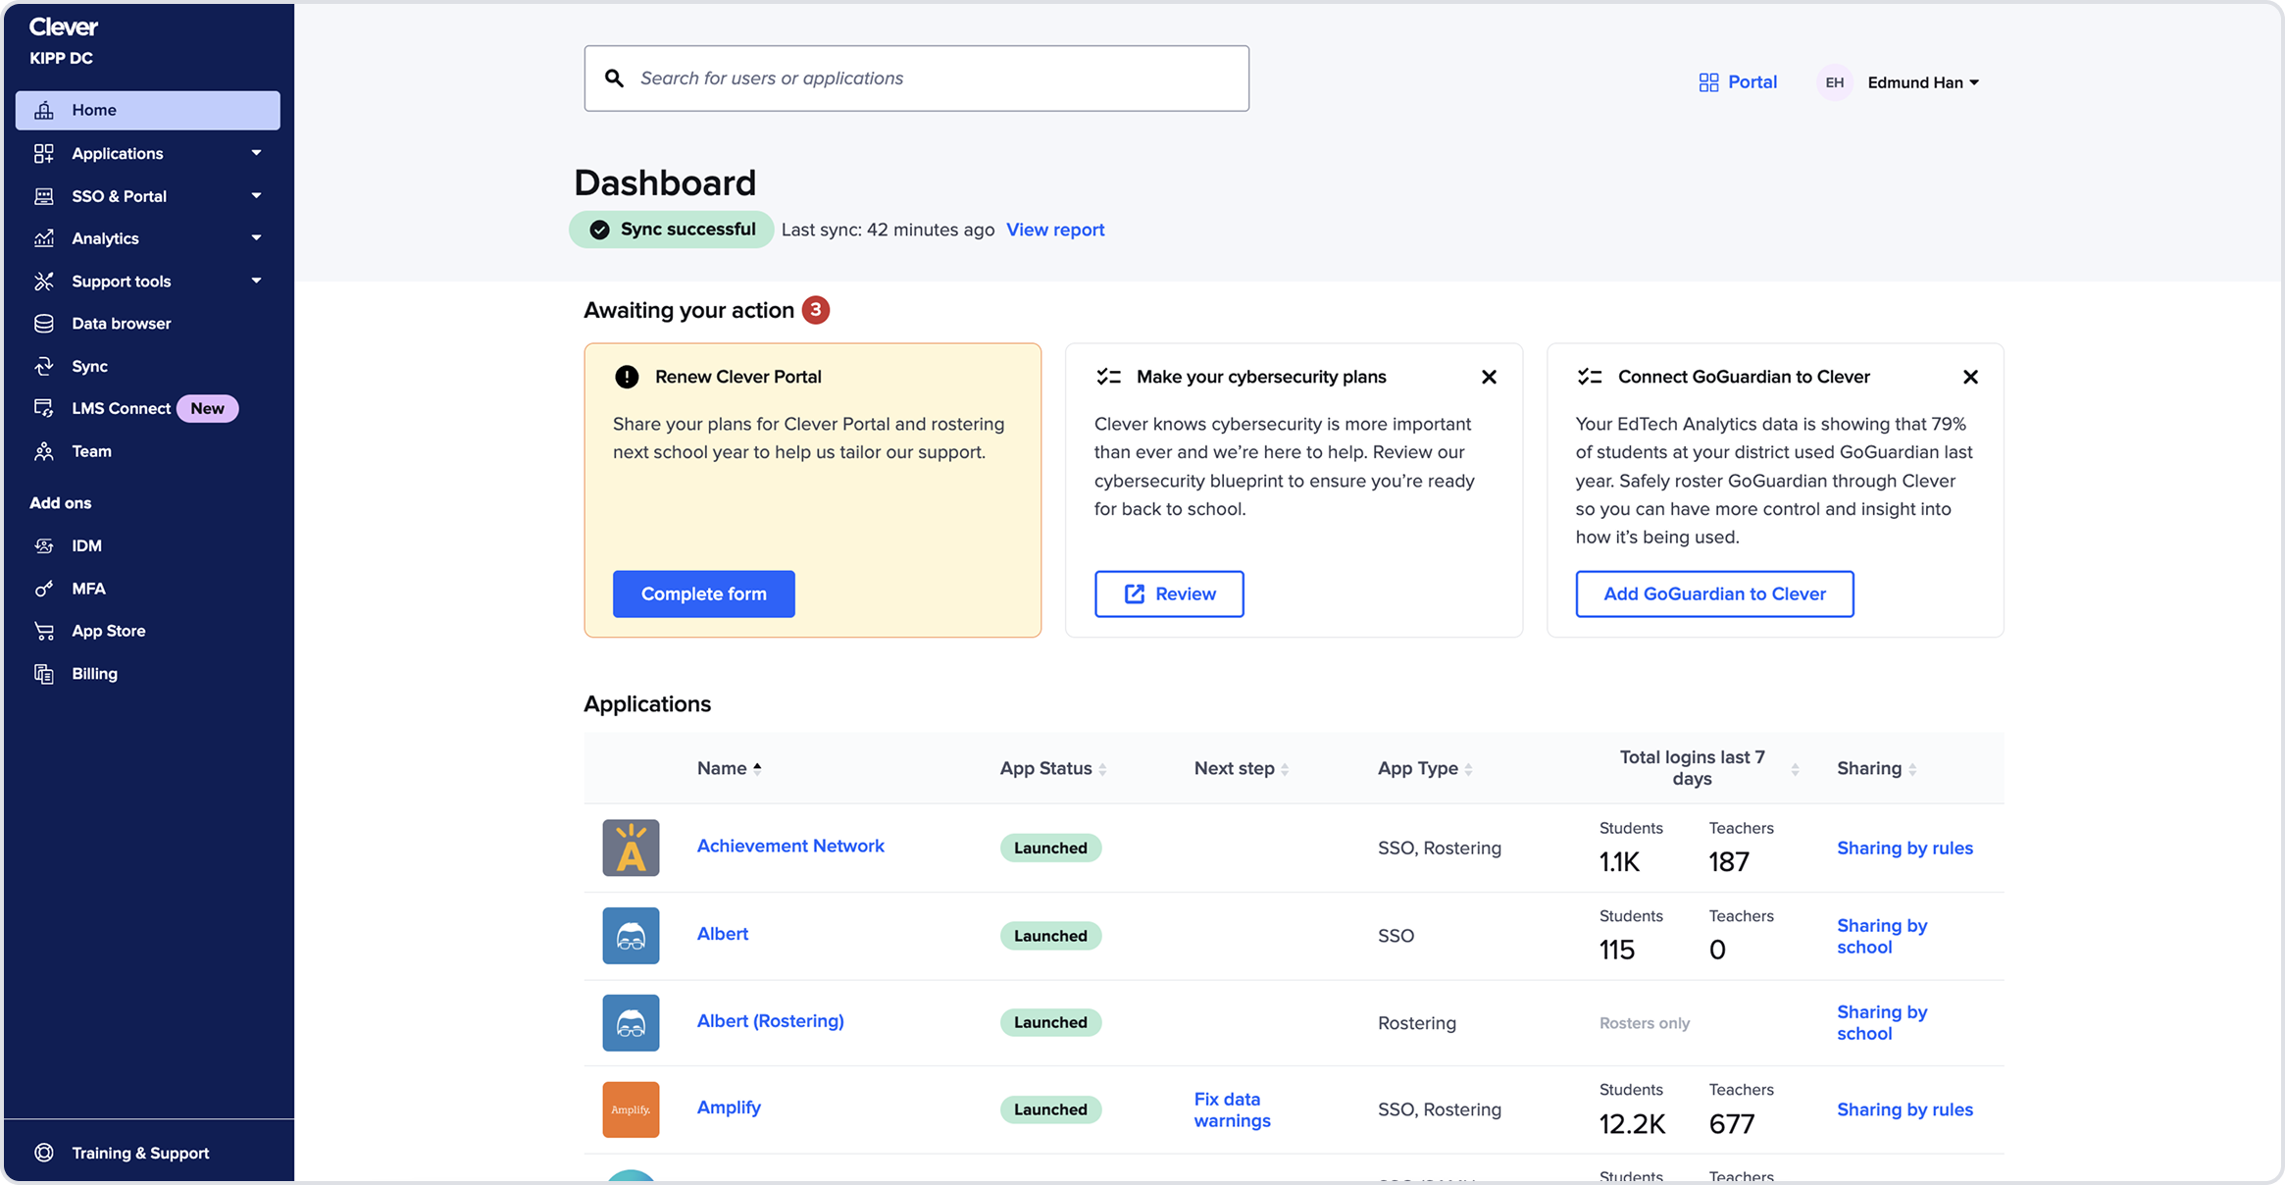Click the Achievement Network app logo

coord(631,848)
